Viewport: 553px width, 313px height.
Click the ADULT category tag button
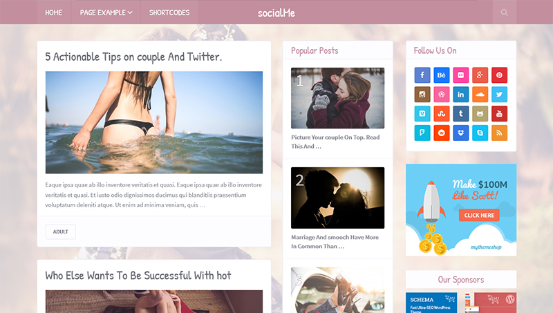pos(60,231)
